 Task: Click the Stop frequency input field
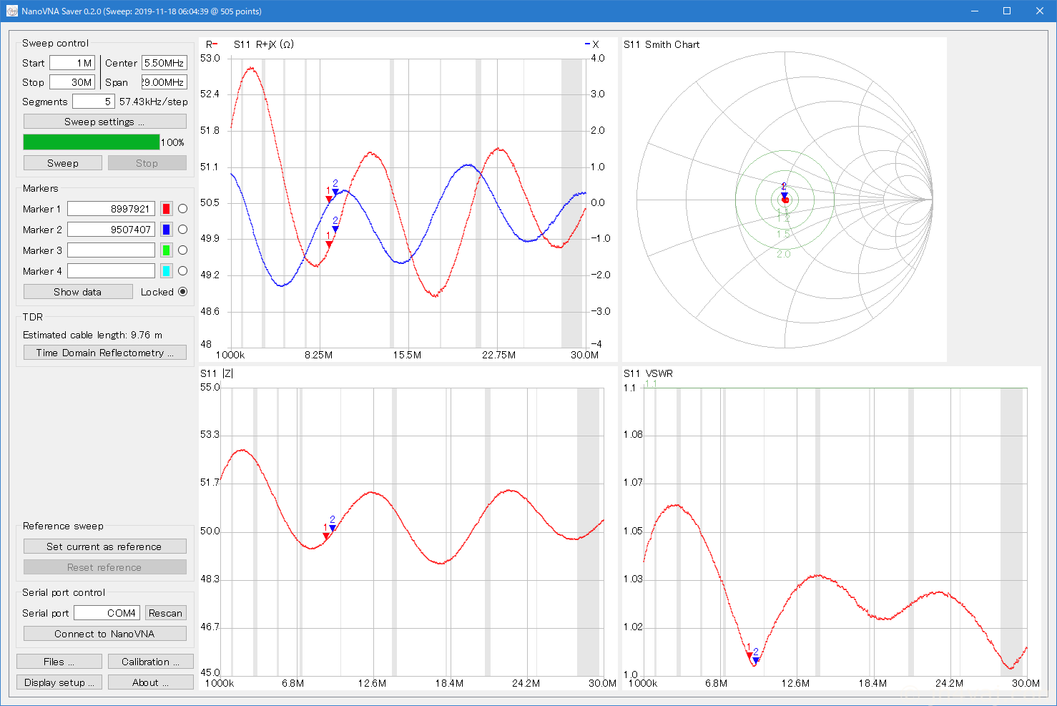[x=72, y=82]
